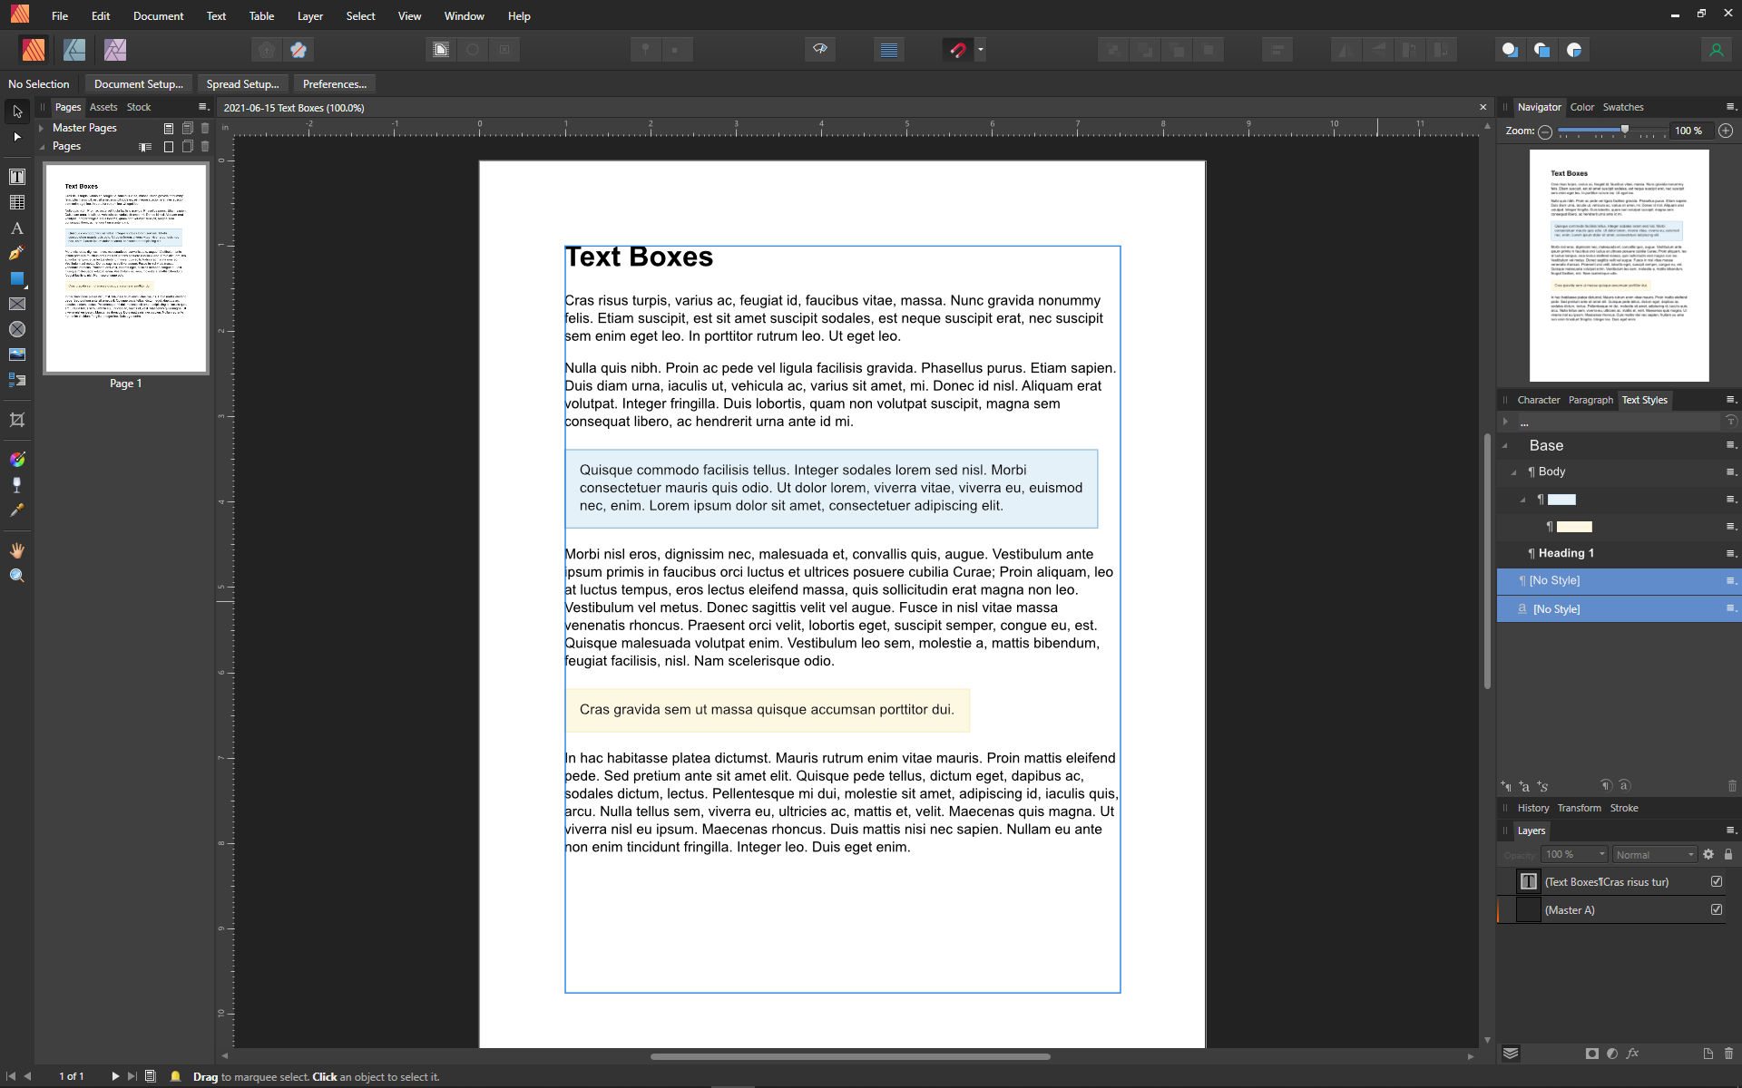Click the Document Setup button
This screenshot has height=1088, width=1742.
pyautogui.click(x=138, y=83)
